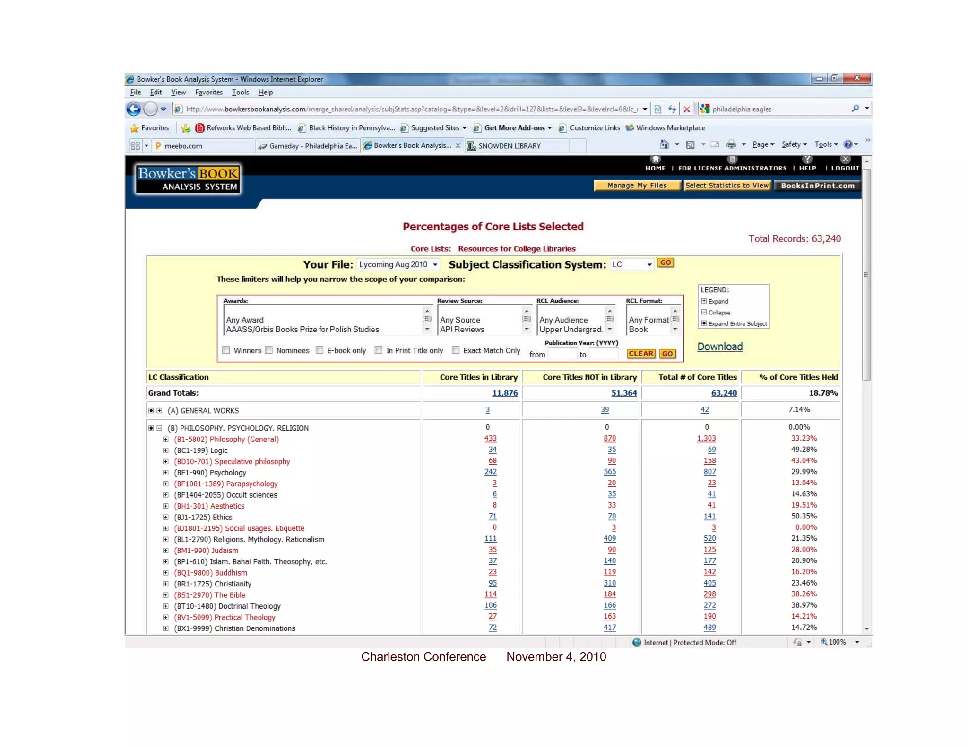968x747 pixels.
Task: Click the Print icon in command bar
Action: coord(731,144)
